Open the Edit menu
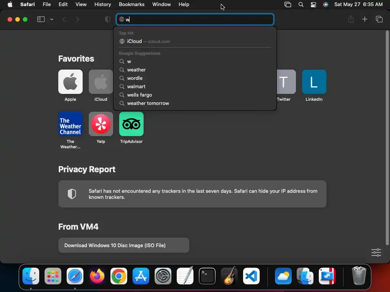 tap(63, 5)
